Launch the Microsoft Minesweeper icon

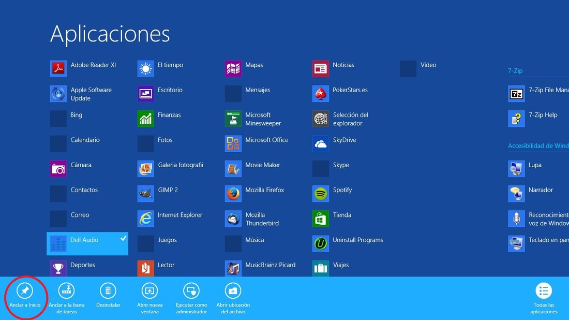(x=233, y=119)
